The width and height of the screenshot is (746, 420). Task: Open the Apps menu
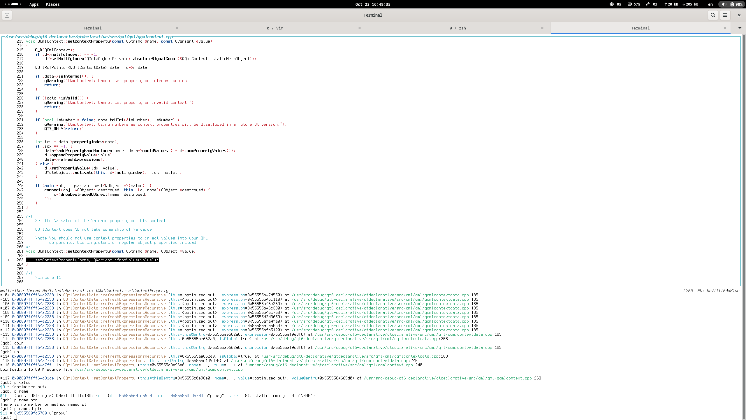point(34,4)
